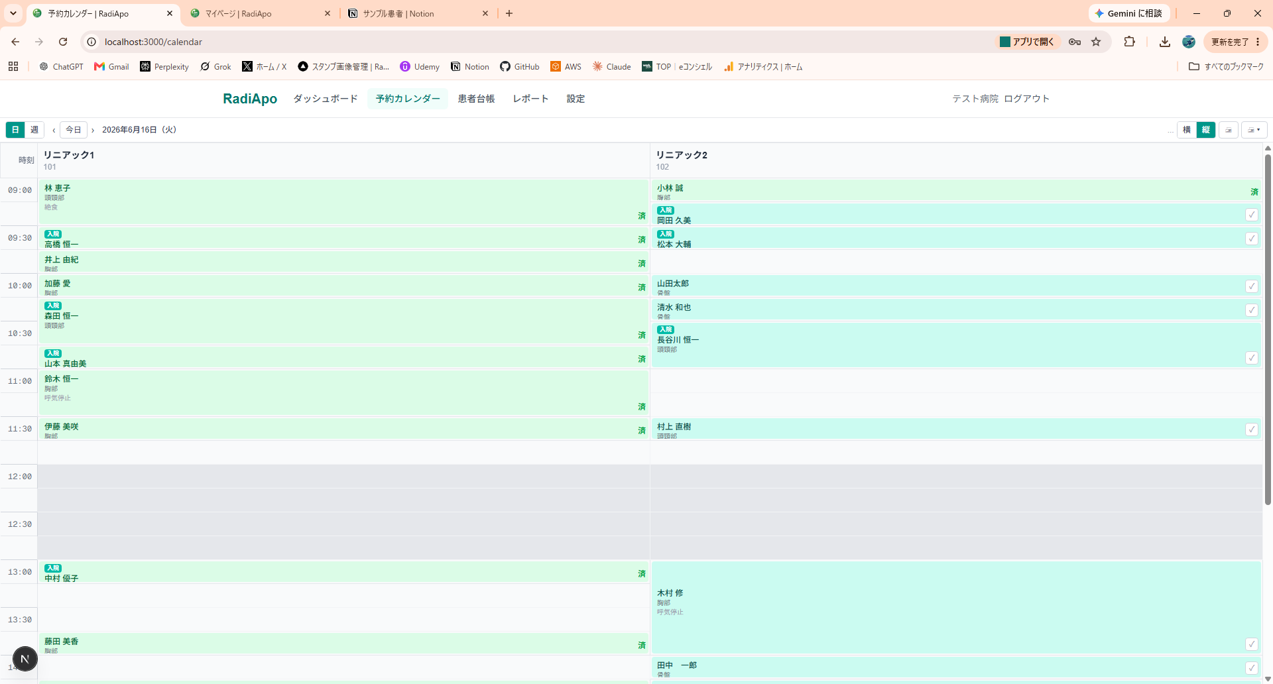Click the アプリで開く button
This screenshot has height=684, width=1273.
[1027, 42]
